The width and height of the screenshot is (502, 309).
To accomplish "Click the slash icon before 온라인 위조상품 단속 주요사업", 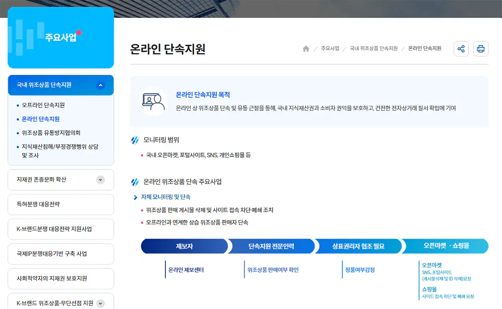I will pos(135,181).
